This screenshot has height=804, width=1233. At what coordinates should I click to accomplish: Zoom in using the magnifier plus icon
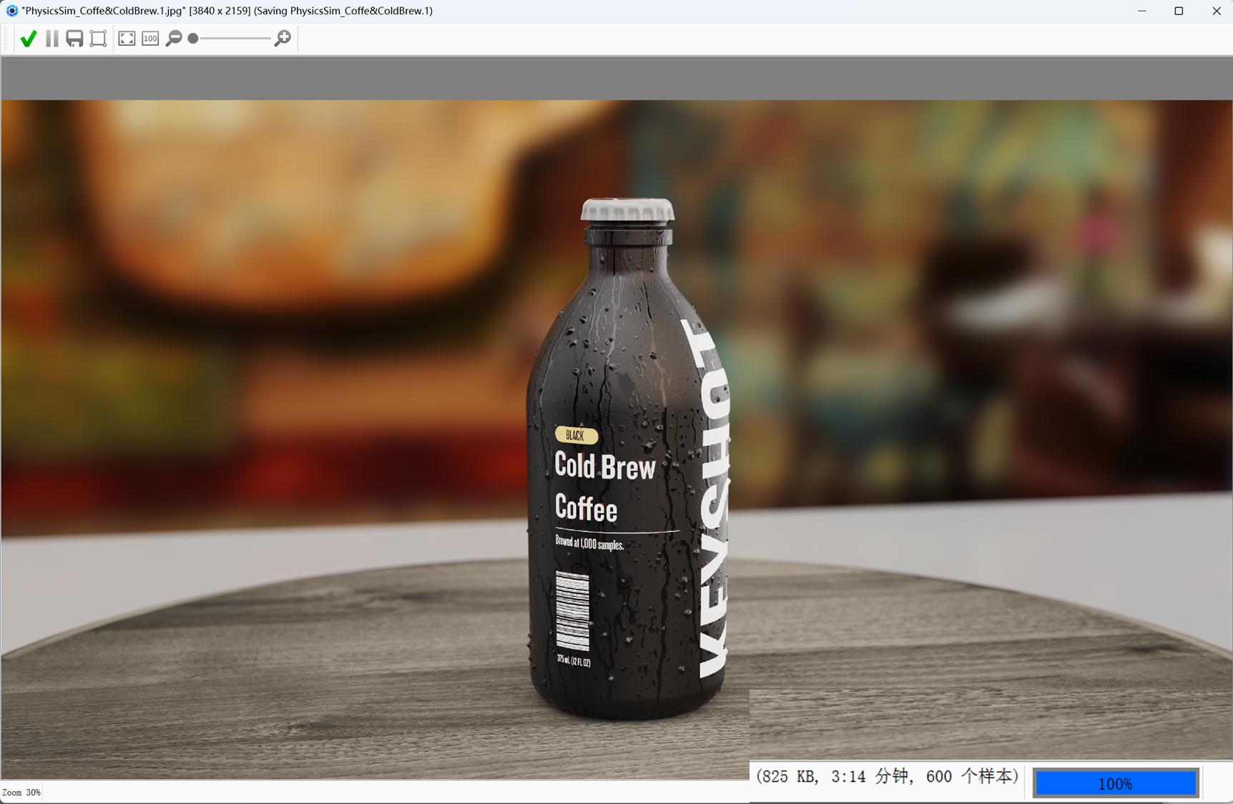tap(283, 39)
